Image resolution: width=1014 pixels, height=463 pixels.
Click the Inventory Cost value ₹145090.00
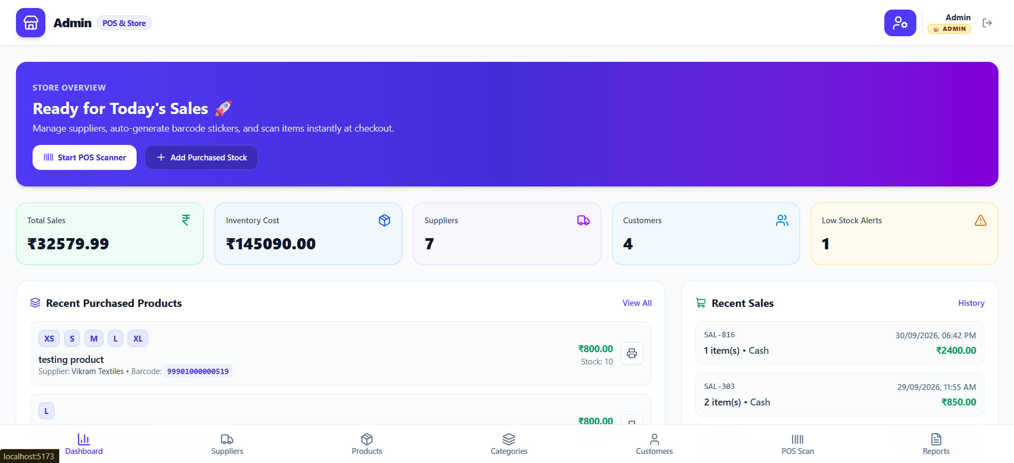(x=271, y=243)
